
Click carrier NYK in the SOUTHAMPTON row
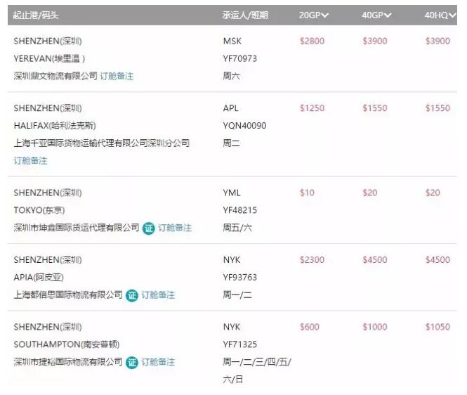(x=232, y=327)
